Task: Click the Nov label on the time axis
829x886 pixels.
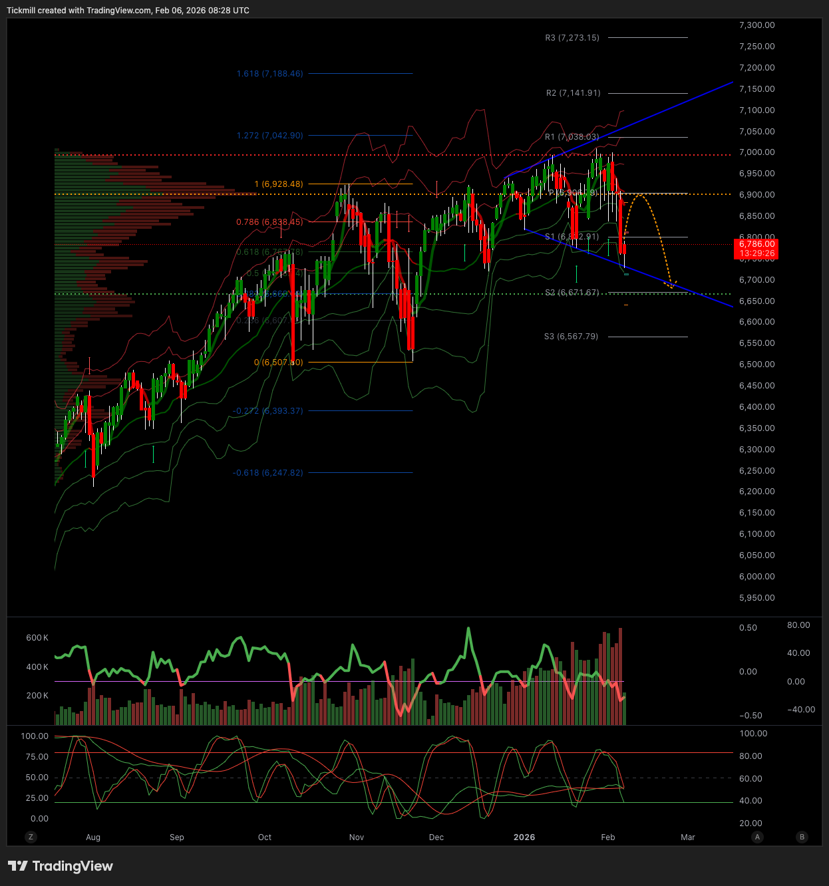Action: (357, 837)
